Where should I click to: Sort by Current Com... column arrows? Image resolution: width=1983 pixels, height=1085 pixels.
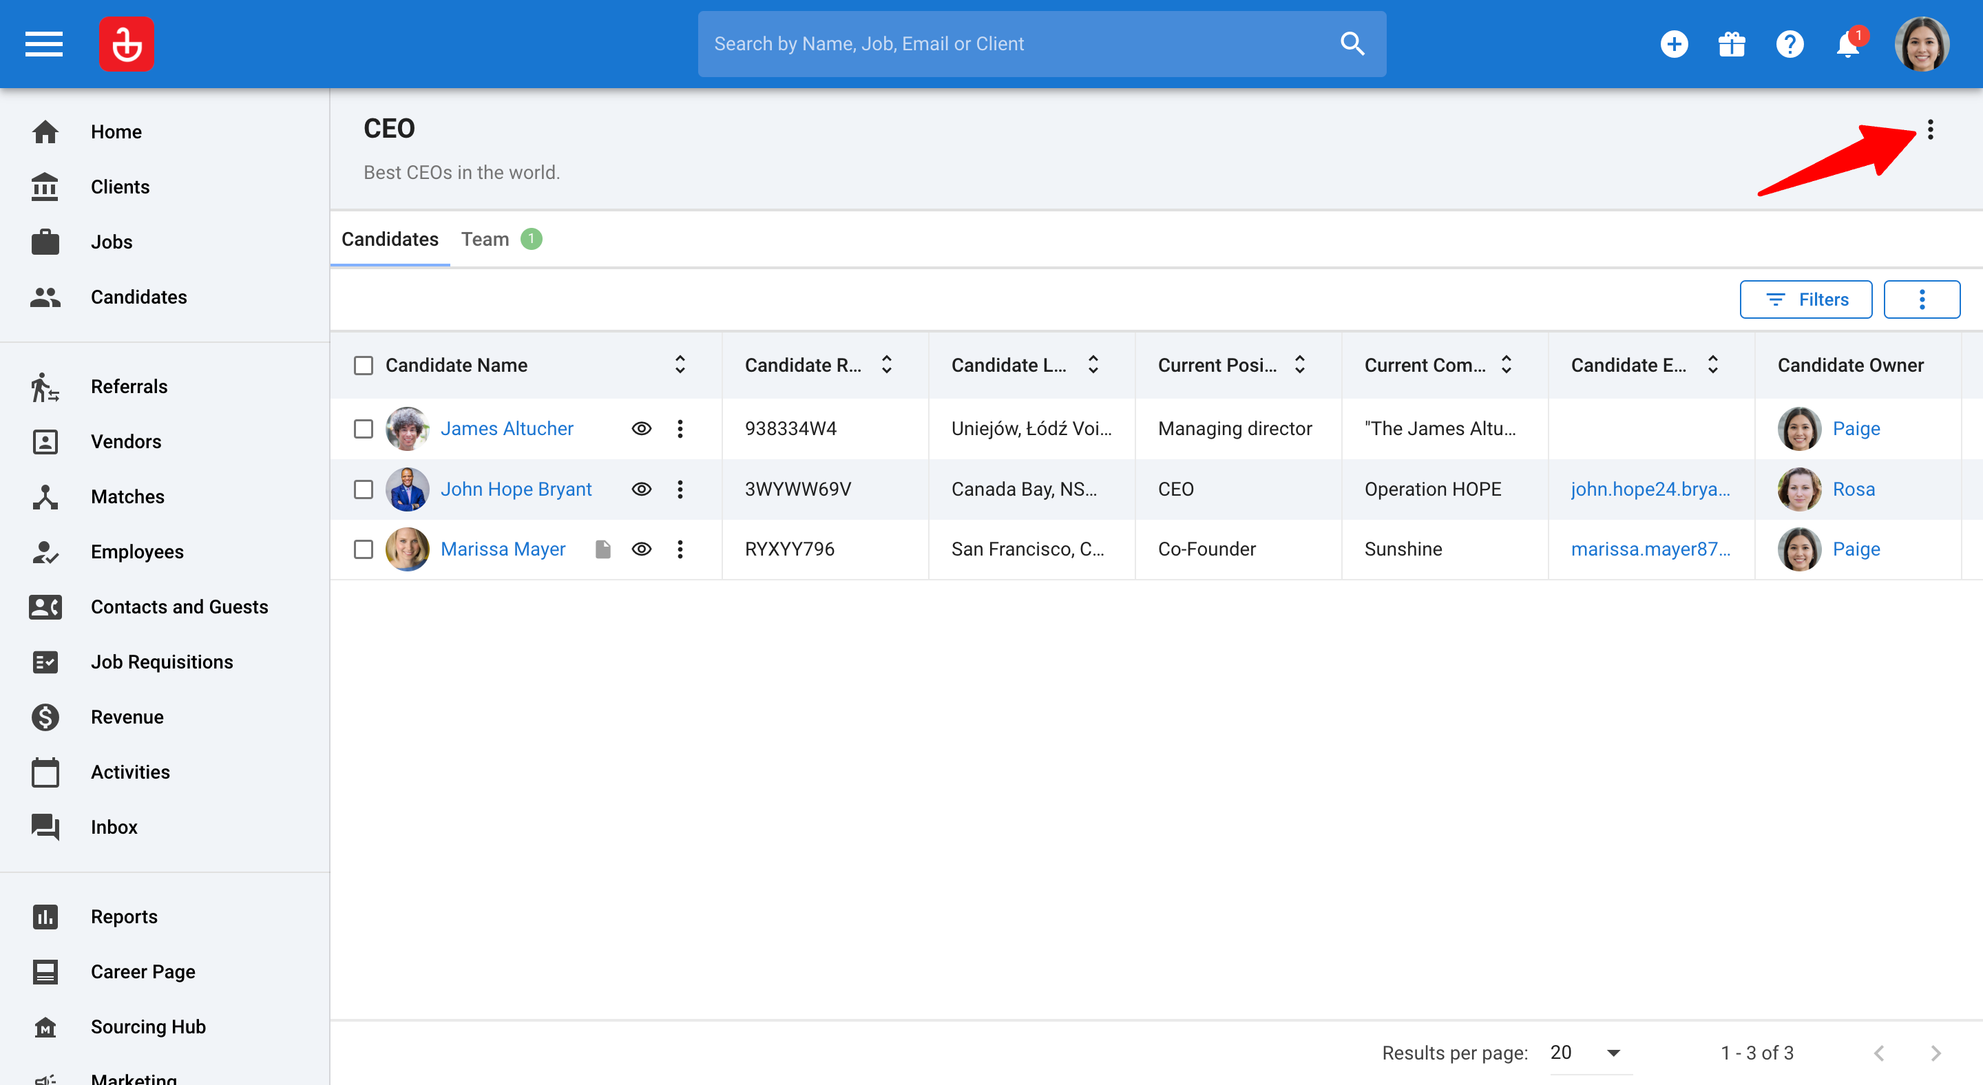(1506, 365)
